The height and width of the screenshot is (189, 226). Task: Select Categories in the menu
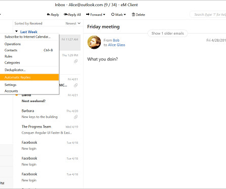click(29, 62)
